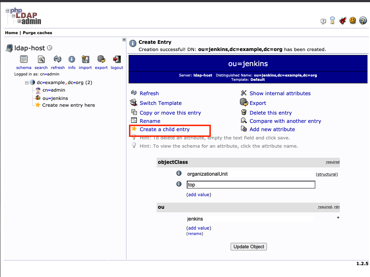Image resolution: width=370 pixels, height=277 pixels.
Task: Click Create a child entry link
Action: tap(165, 129)
